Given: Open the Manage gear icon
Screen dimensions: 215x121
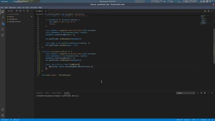Looking at the screenshot, I should coord(3,115).
